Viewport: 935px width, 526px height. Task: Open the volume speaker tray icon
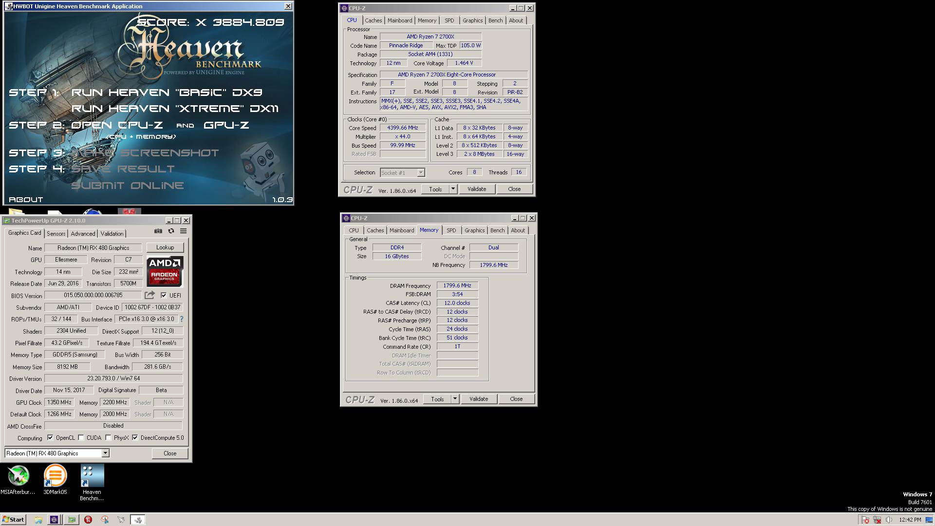point(889,520)
